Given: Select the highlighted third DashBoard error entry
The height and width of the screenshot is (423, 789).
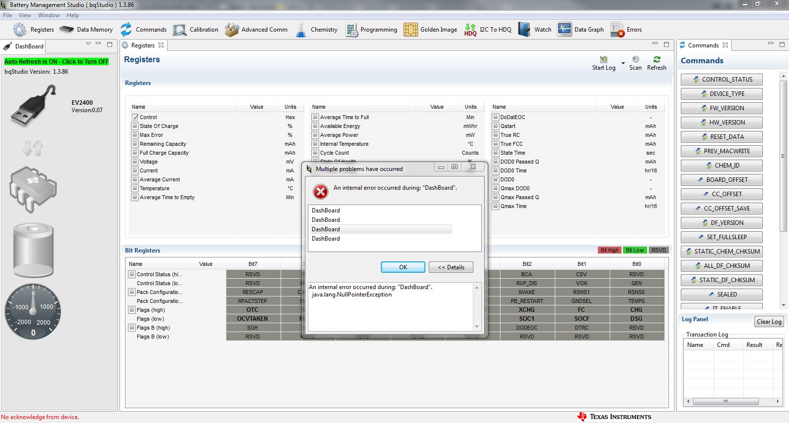Looking at the screenshot, I should pyautogui.click(x=381, y=229).
